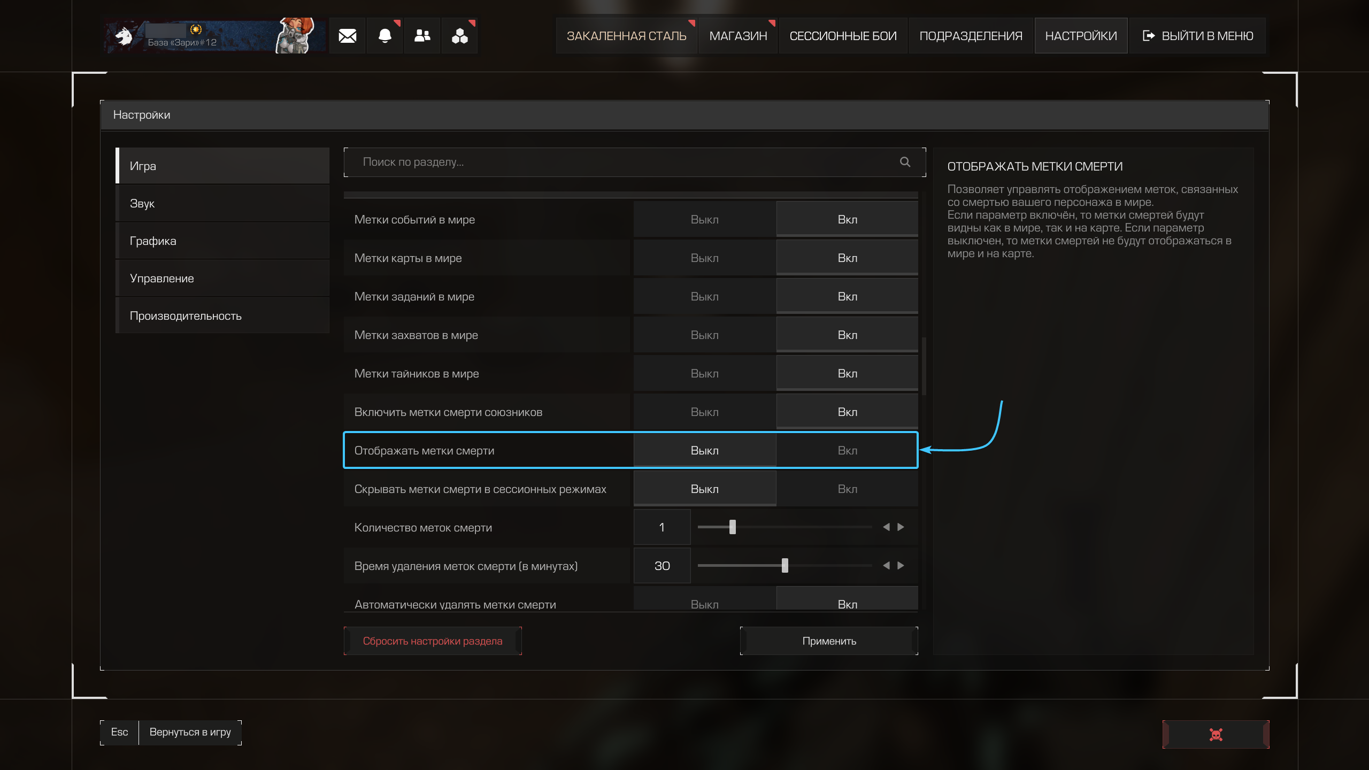Click the red skull icon button
1369x770 pixels.
[1216, 734]
